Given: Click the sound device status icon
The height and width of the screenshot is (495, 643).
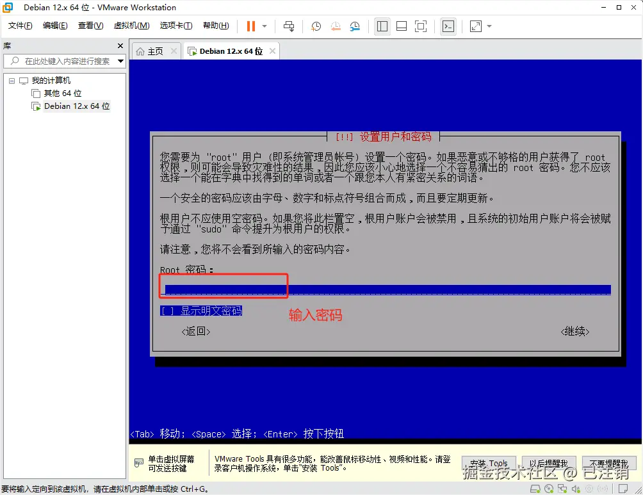Looking at the screenshot, I should pos(576,488).
